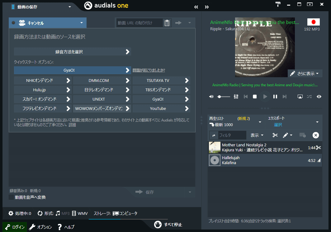Mute the player volume speaker icon
Screen dimensions: 331x232
[x=211, y=97]
